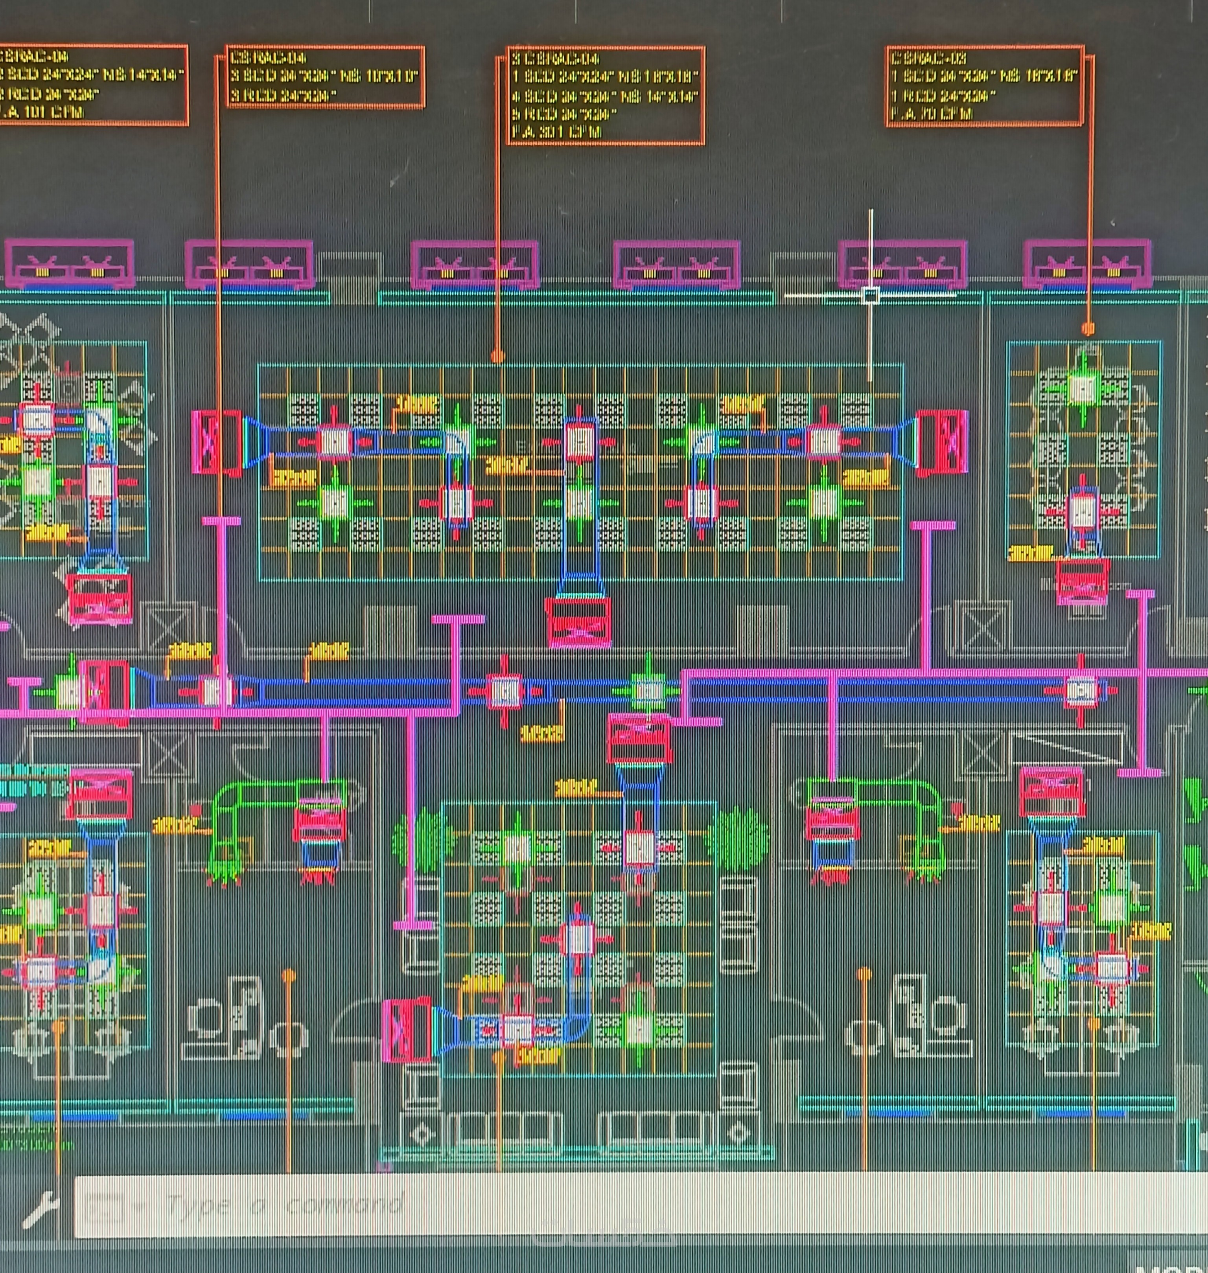1208x1273 pixels.
Task: Select the leftmost magenta outdoor condenser unit
Action: point(70,263)
